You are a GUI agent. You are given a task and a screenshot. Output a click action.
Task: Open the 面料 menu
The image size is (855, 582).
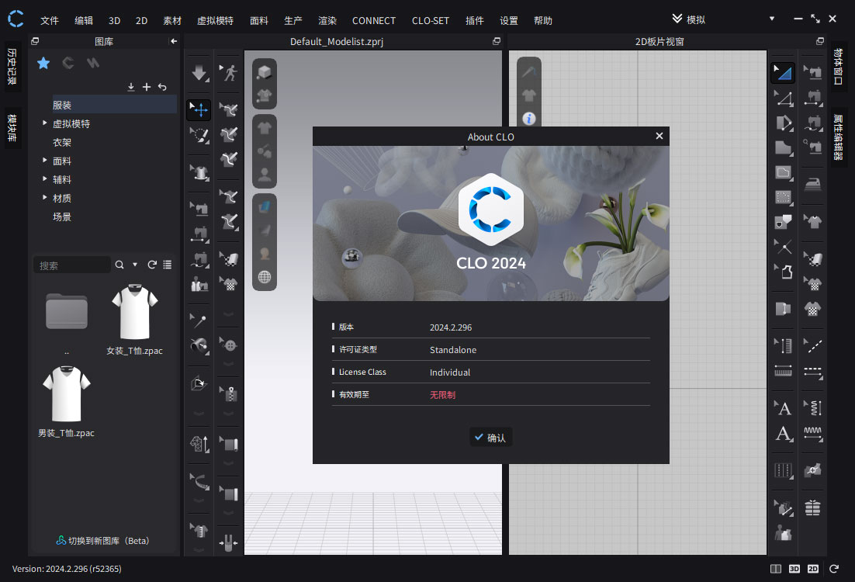259,21
